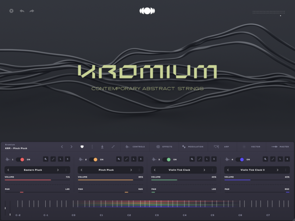Open preset browser via KRM - Pinch Pluck

16,148
